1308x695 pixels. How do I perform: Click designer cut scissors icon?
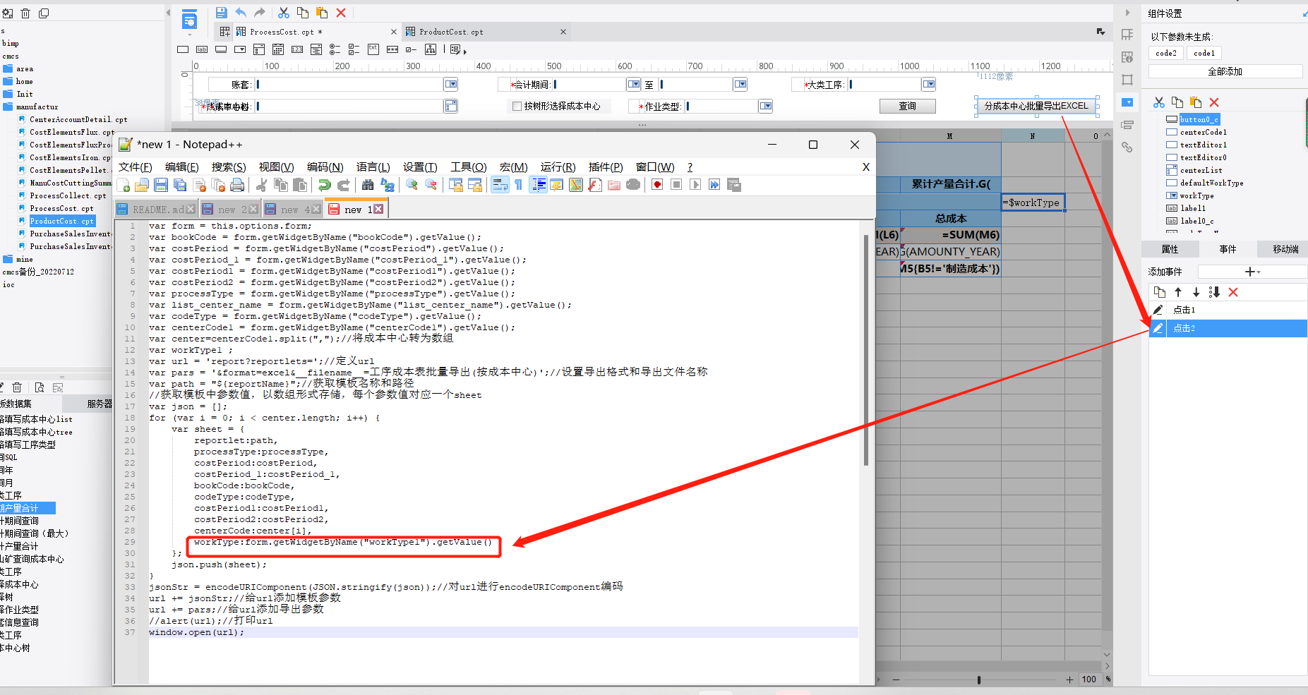(284, 13)
